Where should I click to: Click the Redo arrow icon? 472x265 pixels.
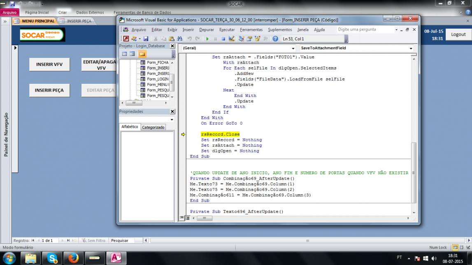(198, 39)
